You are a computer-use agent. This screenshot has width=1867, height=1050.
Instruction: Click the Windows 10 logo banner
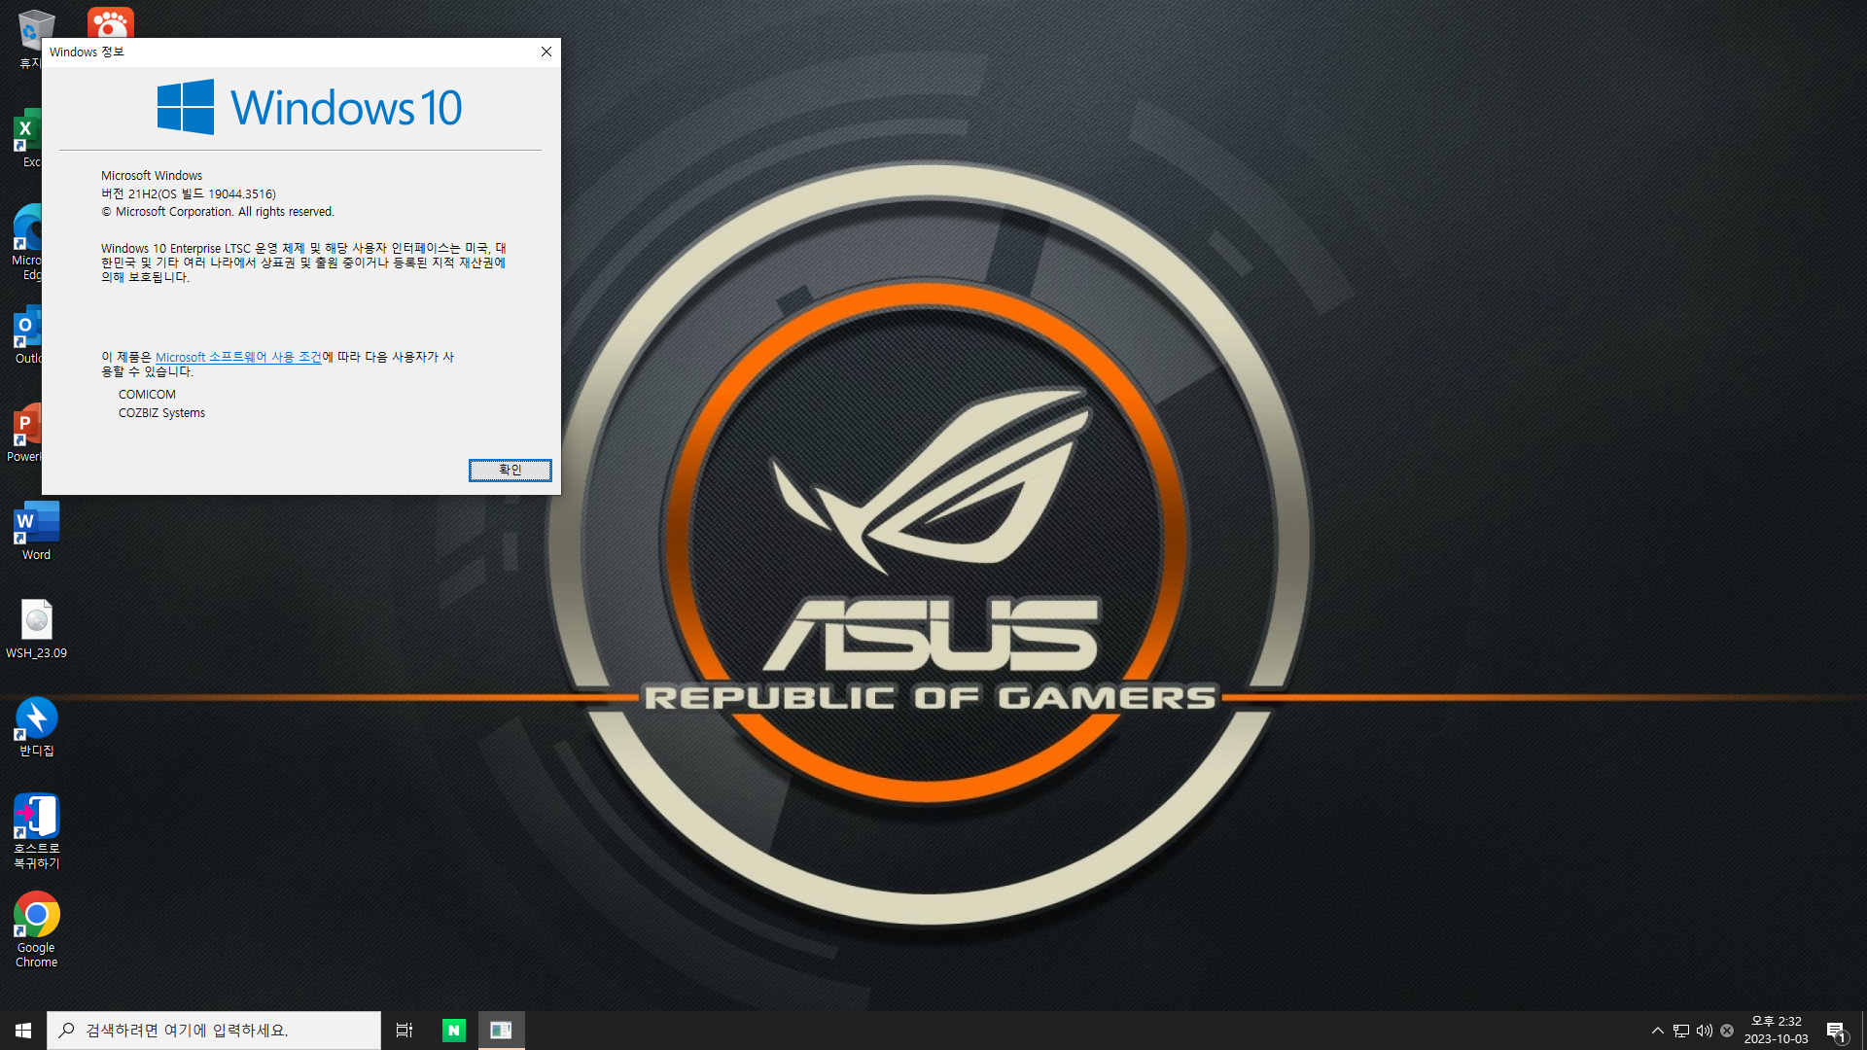pos(309,107)
